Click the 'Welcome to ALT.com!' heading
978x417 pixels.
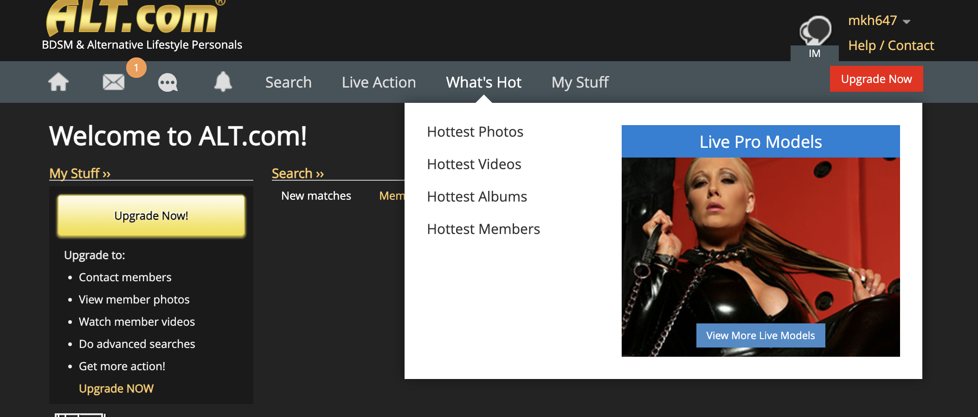click(178, 136)
